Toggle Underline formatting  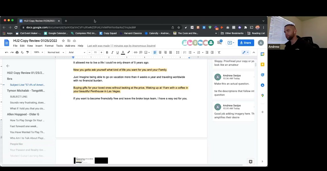pyautogui.click(x=117, y=52)
